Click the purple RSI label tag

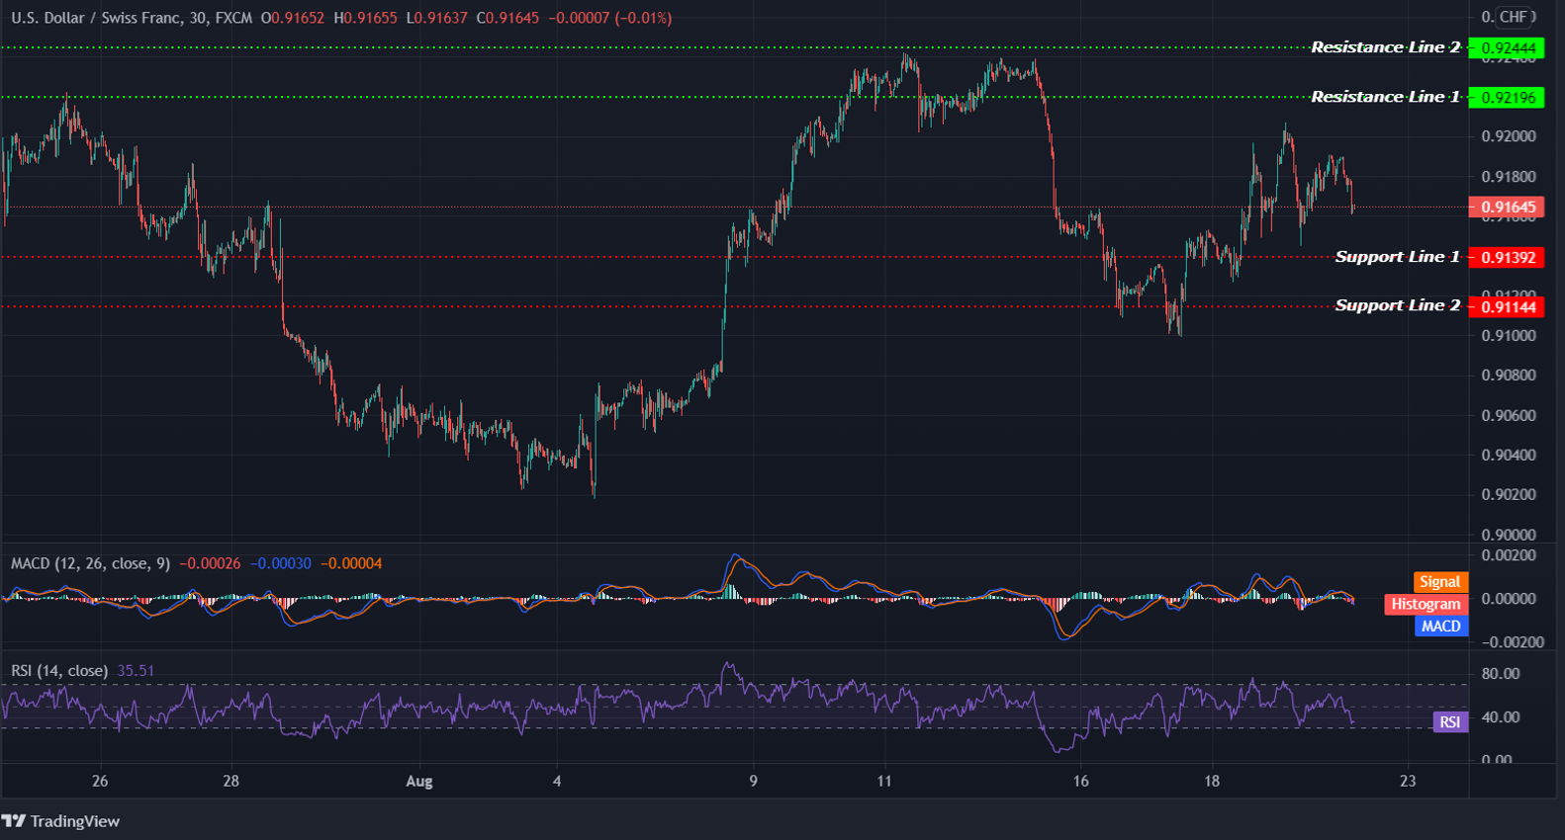point(1449,722)
